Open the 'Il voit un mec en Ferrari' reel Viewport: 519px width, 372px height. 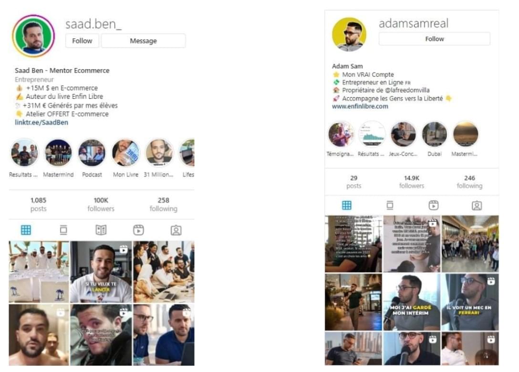point(470,302)
